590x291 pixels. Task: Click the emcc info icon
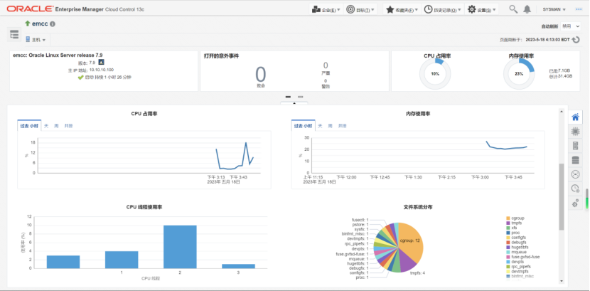click(x=53, y=23)
